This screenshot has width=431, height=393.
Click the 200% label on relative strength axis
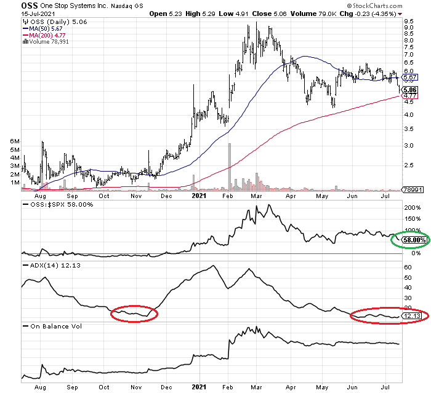click(x=413, y=208)
